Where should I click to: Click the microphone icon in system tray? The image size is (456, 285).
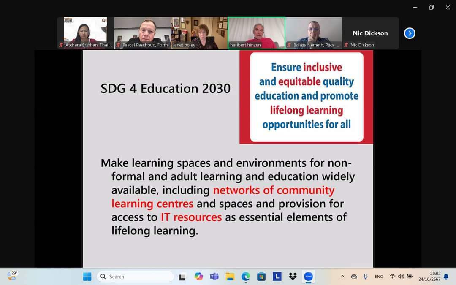[x=366, y=277]
